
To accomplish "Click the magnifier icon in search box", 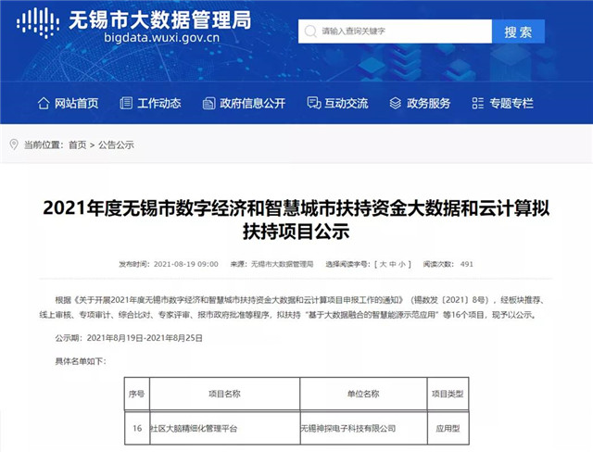I will tap(310, 31).
